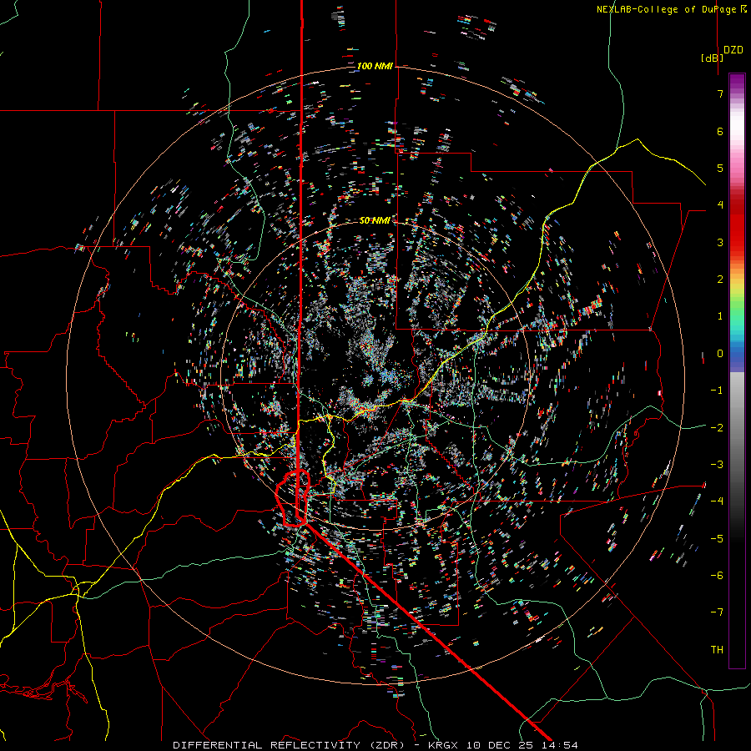Viewport: 751px width, 751px height.
Task: Click the 6 value on color scale
Action: [720, 131]
